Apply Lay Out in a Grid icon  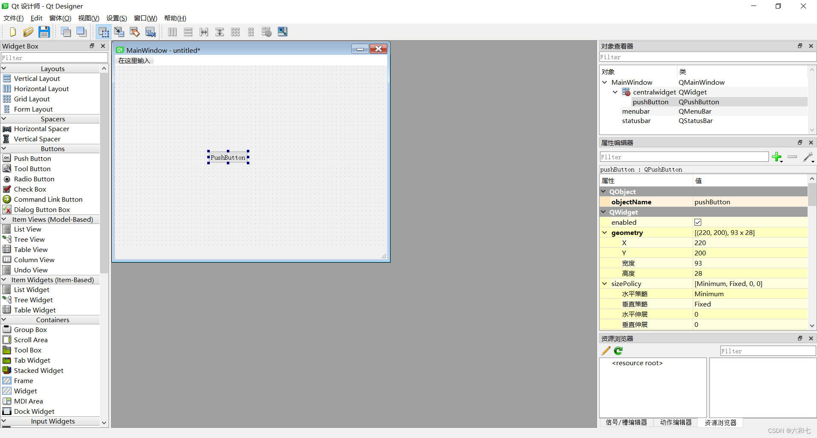[235, 32]
